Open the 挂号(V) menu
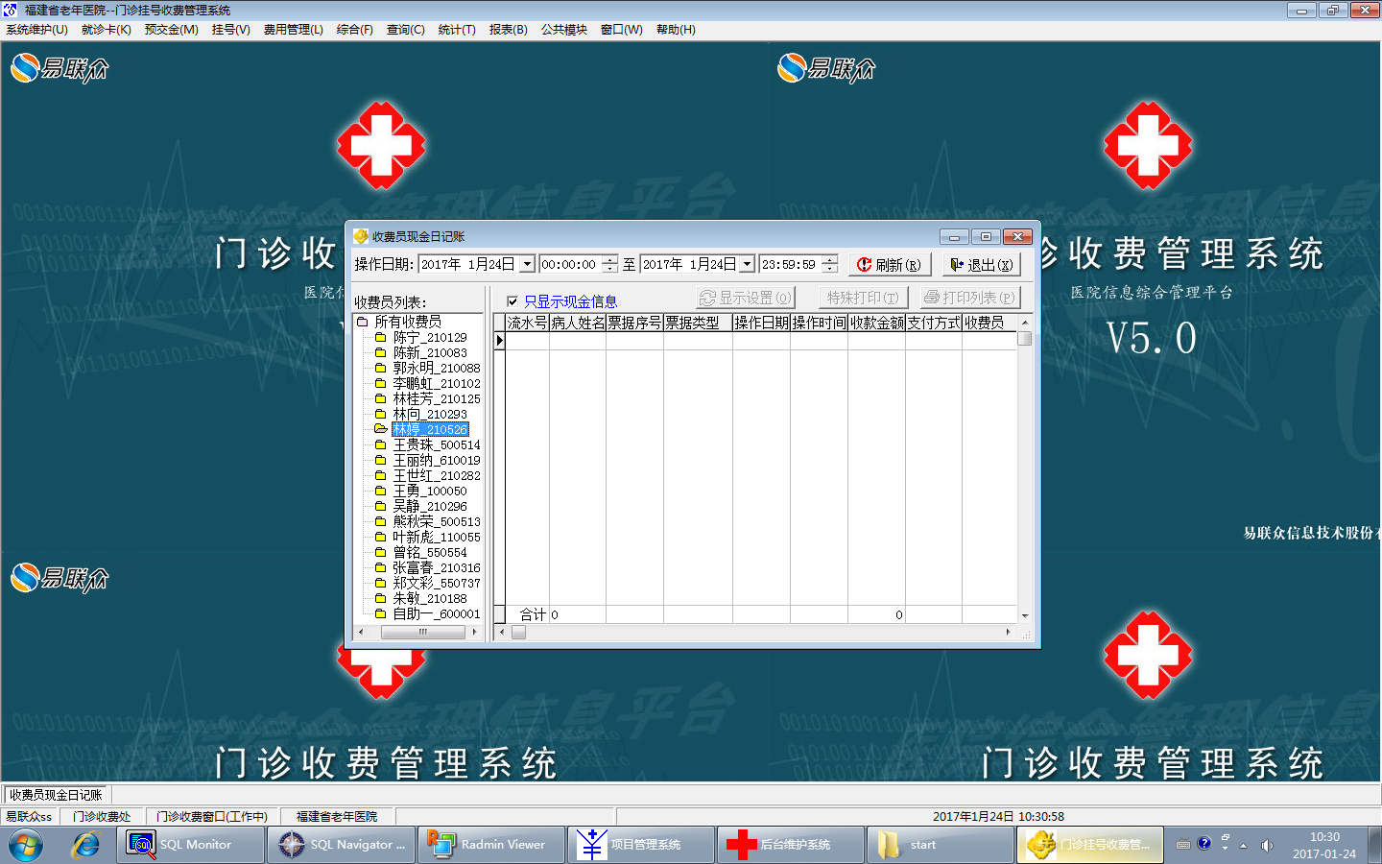 pos(230,30)
